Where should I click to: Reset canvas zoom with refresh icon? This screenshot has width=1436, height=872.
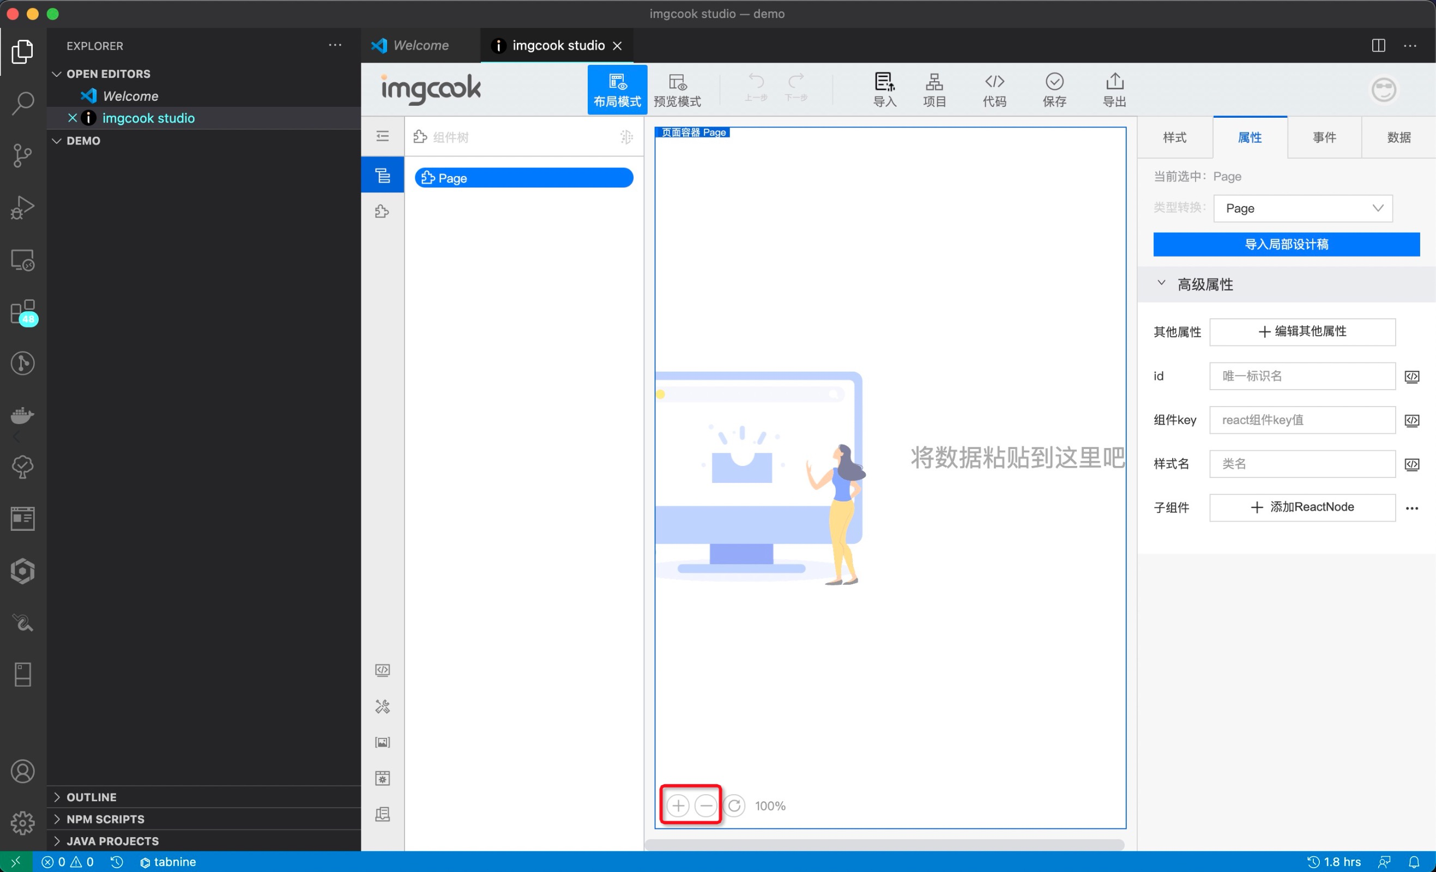click(734, 806)
